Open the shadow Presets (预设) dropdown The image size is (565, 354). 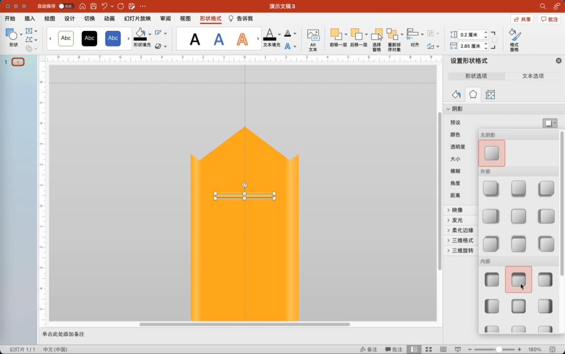550,123
